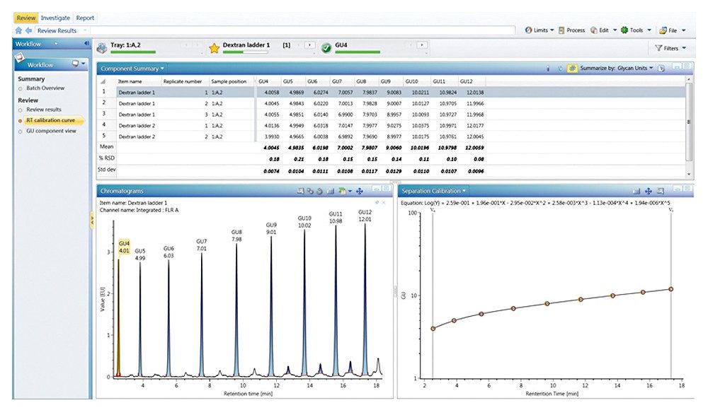This screenshot has width=708, height=410.
Task: Navigate back with the blue arrow icon
Action: (28, 30)
